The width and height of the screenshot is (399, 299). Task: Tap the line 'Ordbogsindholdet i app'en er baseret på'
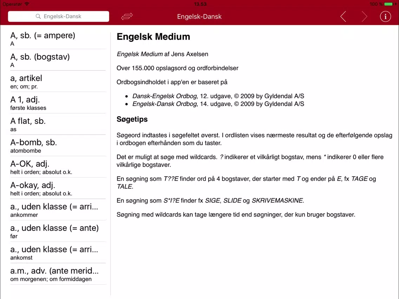(172, 82)
